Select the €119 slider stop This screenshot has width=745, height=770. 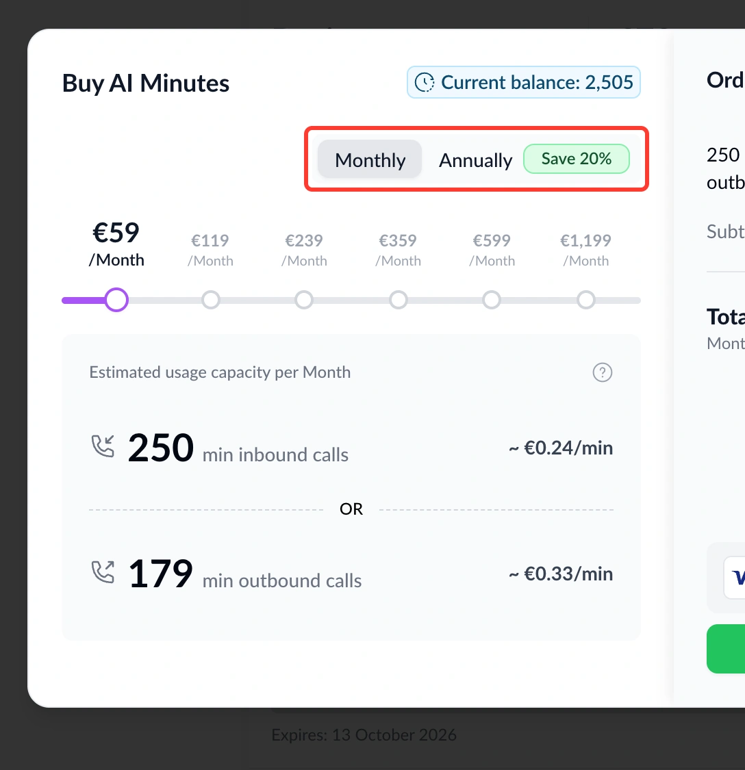point(211,300)
